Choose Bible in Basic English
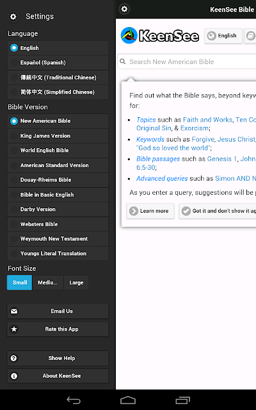The image size is (256, 410). click(58, 195)
